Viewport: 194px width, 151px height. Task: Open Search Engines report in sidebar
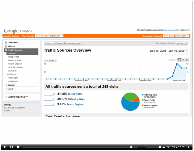(x=15, y=64)
